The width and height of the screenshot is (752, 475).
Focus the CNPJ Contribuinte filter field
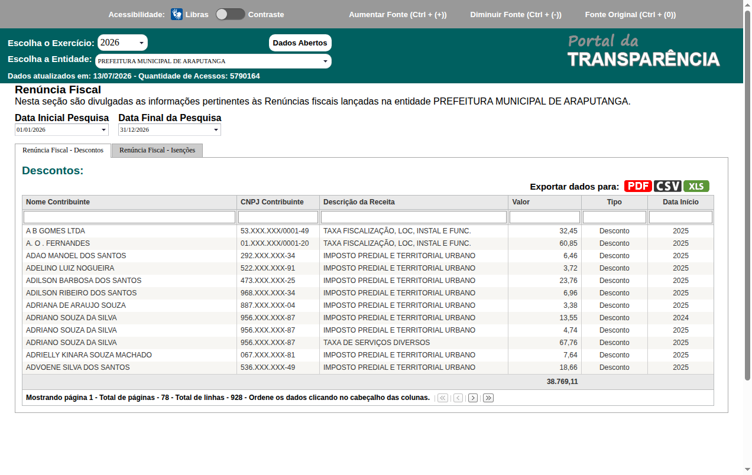click(x=278, y=217)
